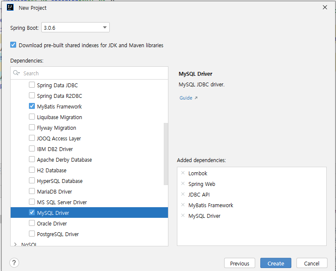Image resolution: width=336 pixels, height=271 pixels.
Task: Select the Spring Web entry text in added dependencies
Action: (x=202, y=184)
